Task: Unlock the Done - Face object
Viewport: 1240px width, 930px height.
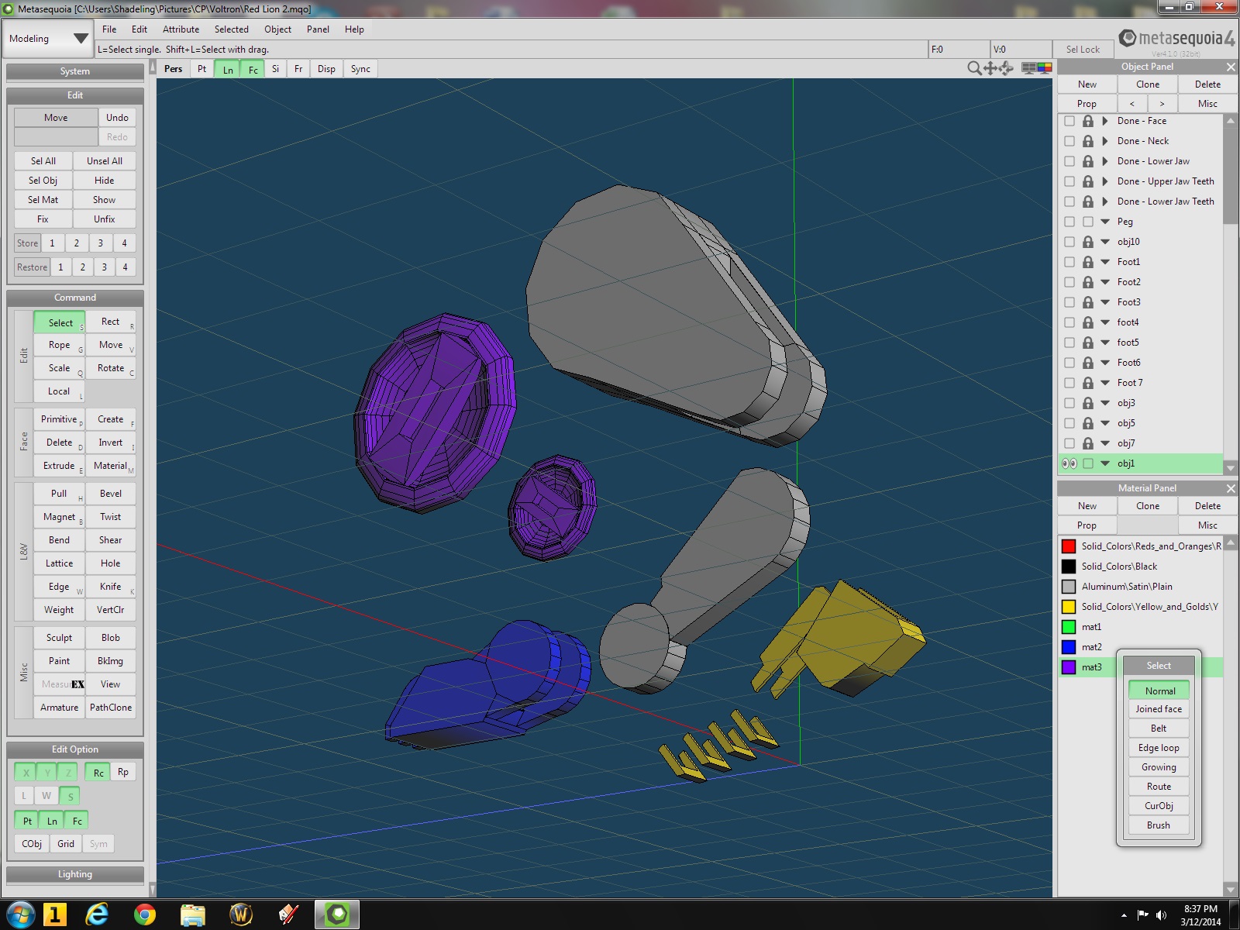Action: 1088,121
